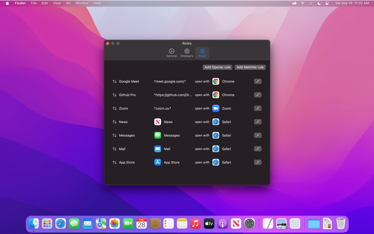
Task: Click the Add Opener rule button
Action: 217,67
